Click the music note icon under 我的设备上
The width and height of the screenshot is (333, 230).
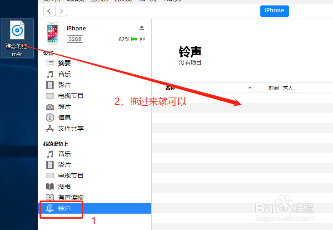[50, 154]
